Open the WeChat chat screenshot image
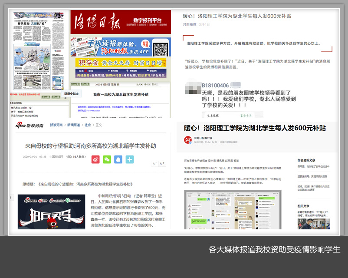348x278 pixels. click(x=233, y=208)
